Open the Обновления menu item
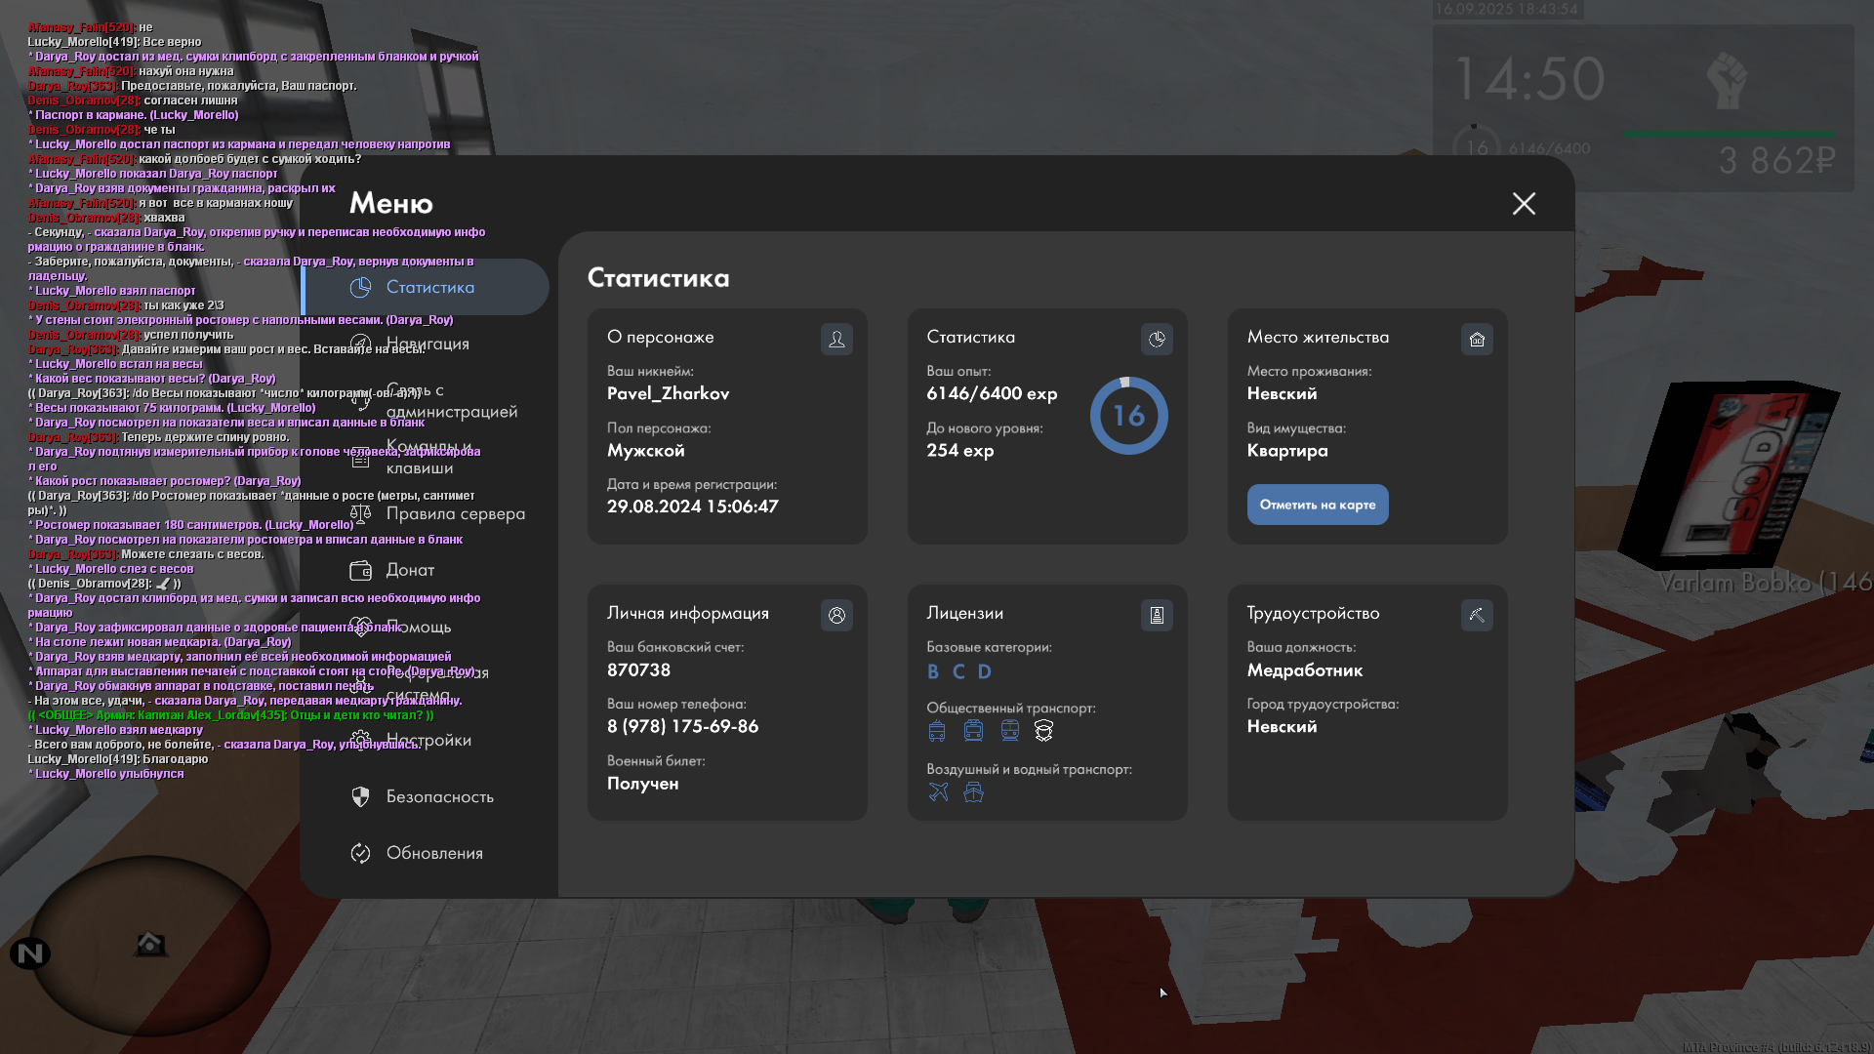 [434, 853]
